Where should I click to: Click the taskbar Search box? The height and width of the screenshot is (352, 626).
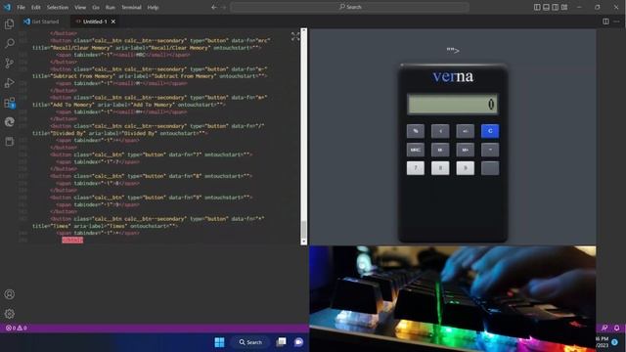click(250, 342)
